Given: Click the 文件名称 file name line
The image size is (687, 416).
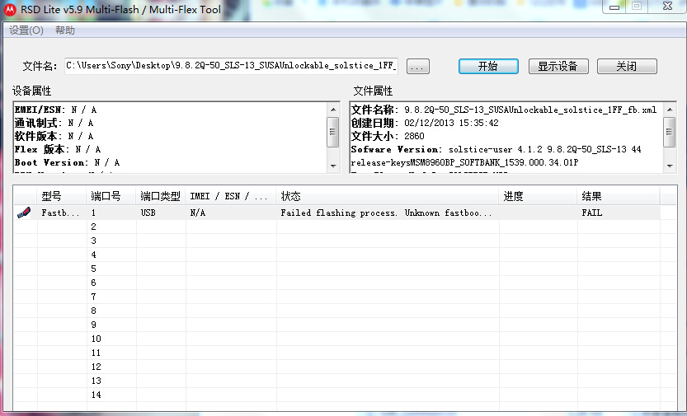Looking at the screenshot, I should 504,110.
